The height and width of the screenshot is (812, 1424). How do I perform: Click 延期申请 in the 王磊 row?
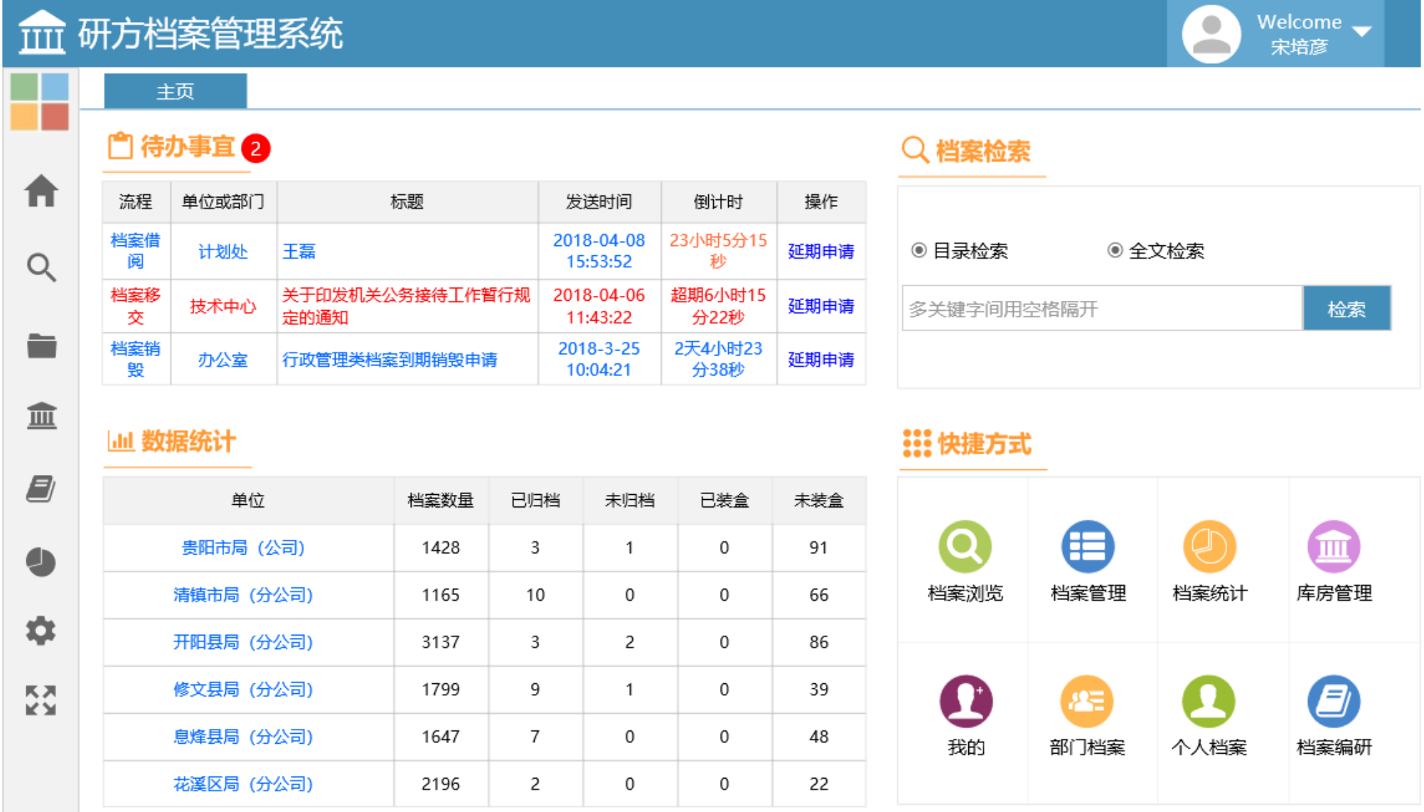820,251
